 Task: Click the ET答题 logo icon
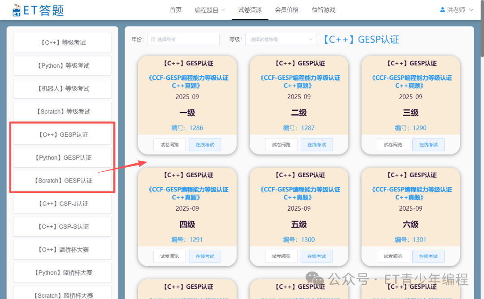16,9
